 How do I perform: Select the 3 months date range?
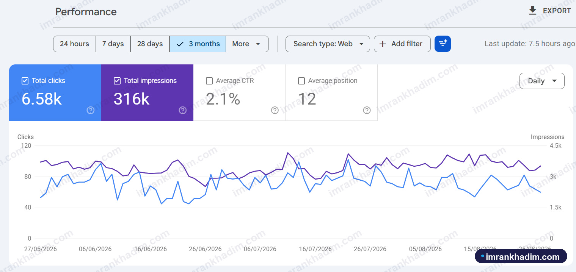pos(198,44)
